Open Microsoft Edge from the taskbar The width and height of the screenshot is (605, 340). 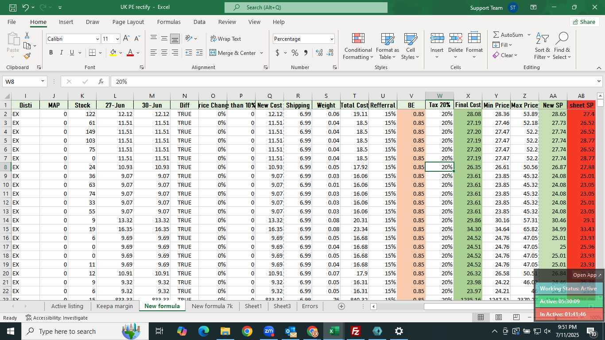pos(204,331)
